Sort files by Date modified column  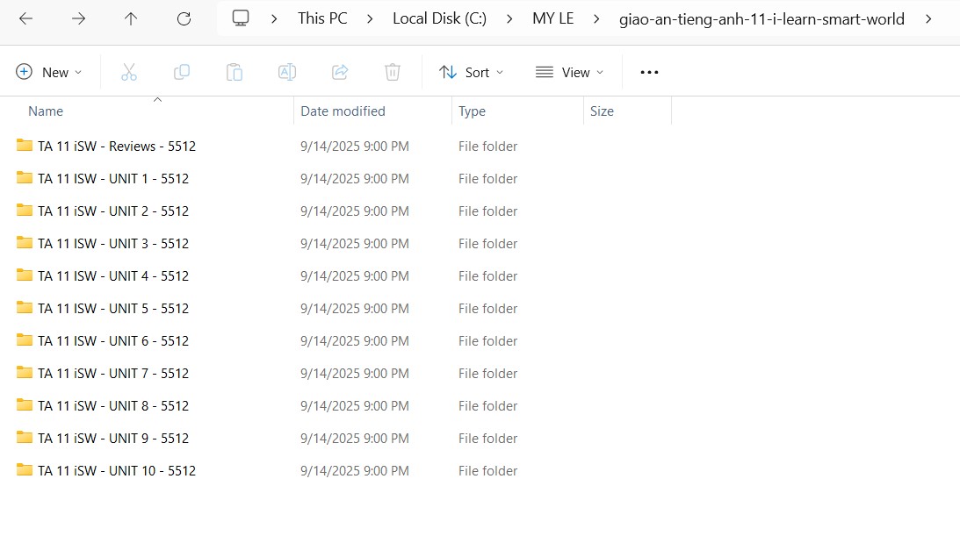coord(343,111)
